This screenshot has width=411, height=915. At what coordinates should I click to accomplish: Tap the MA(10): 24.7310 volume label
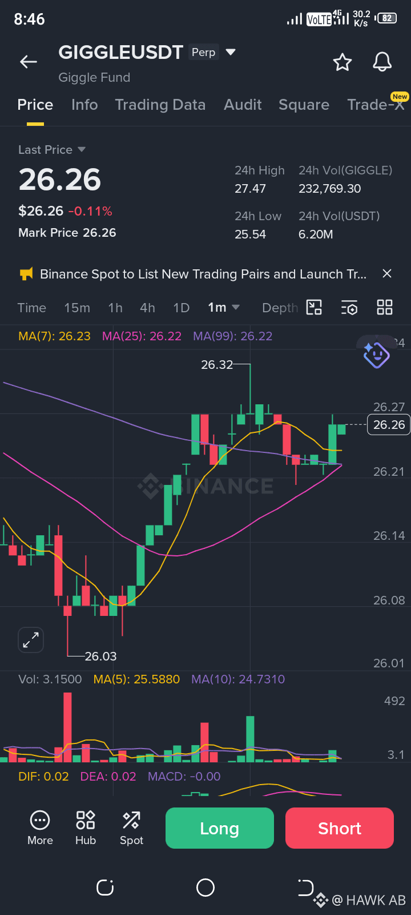[x=238, y=679]
